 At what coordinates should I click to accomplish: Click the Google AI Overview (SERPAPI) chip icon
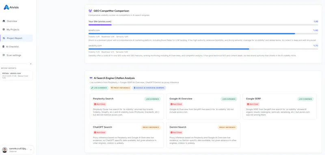[x=134, y=88]
